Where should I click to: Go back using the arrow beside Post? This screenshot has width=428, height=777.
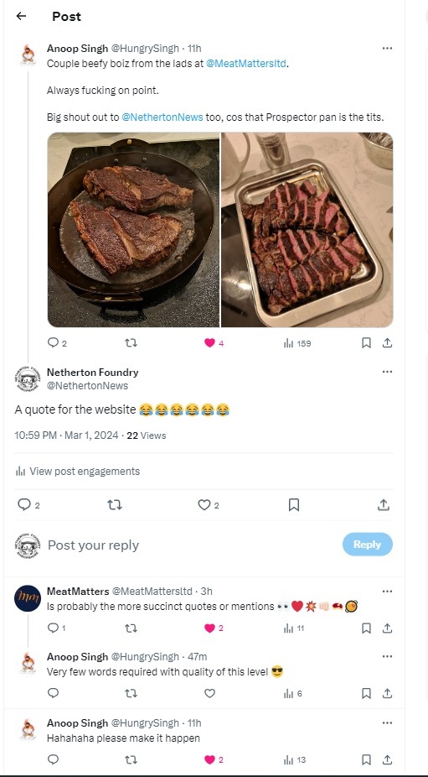coord(21,16)
